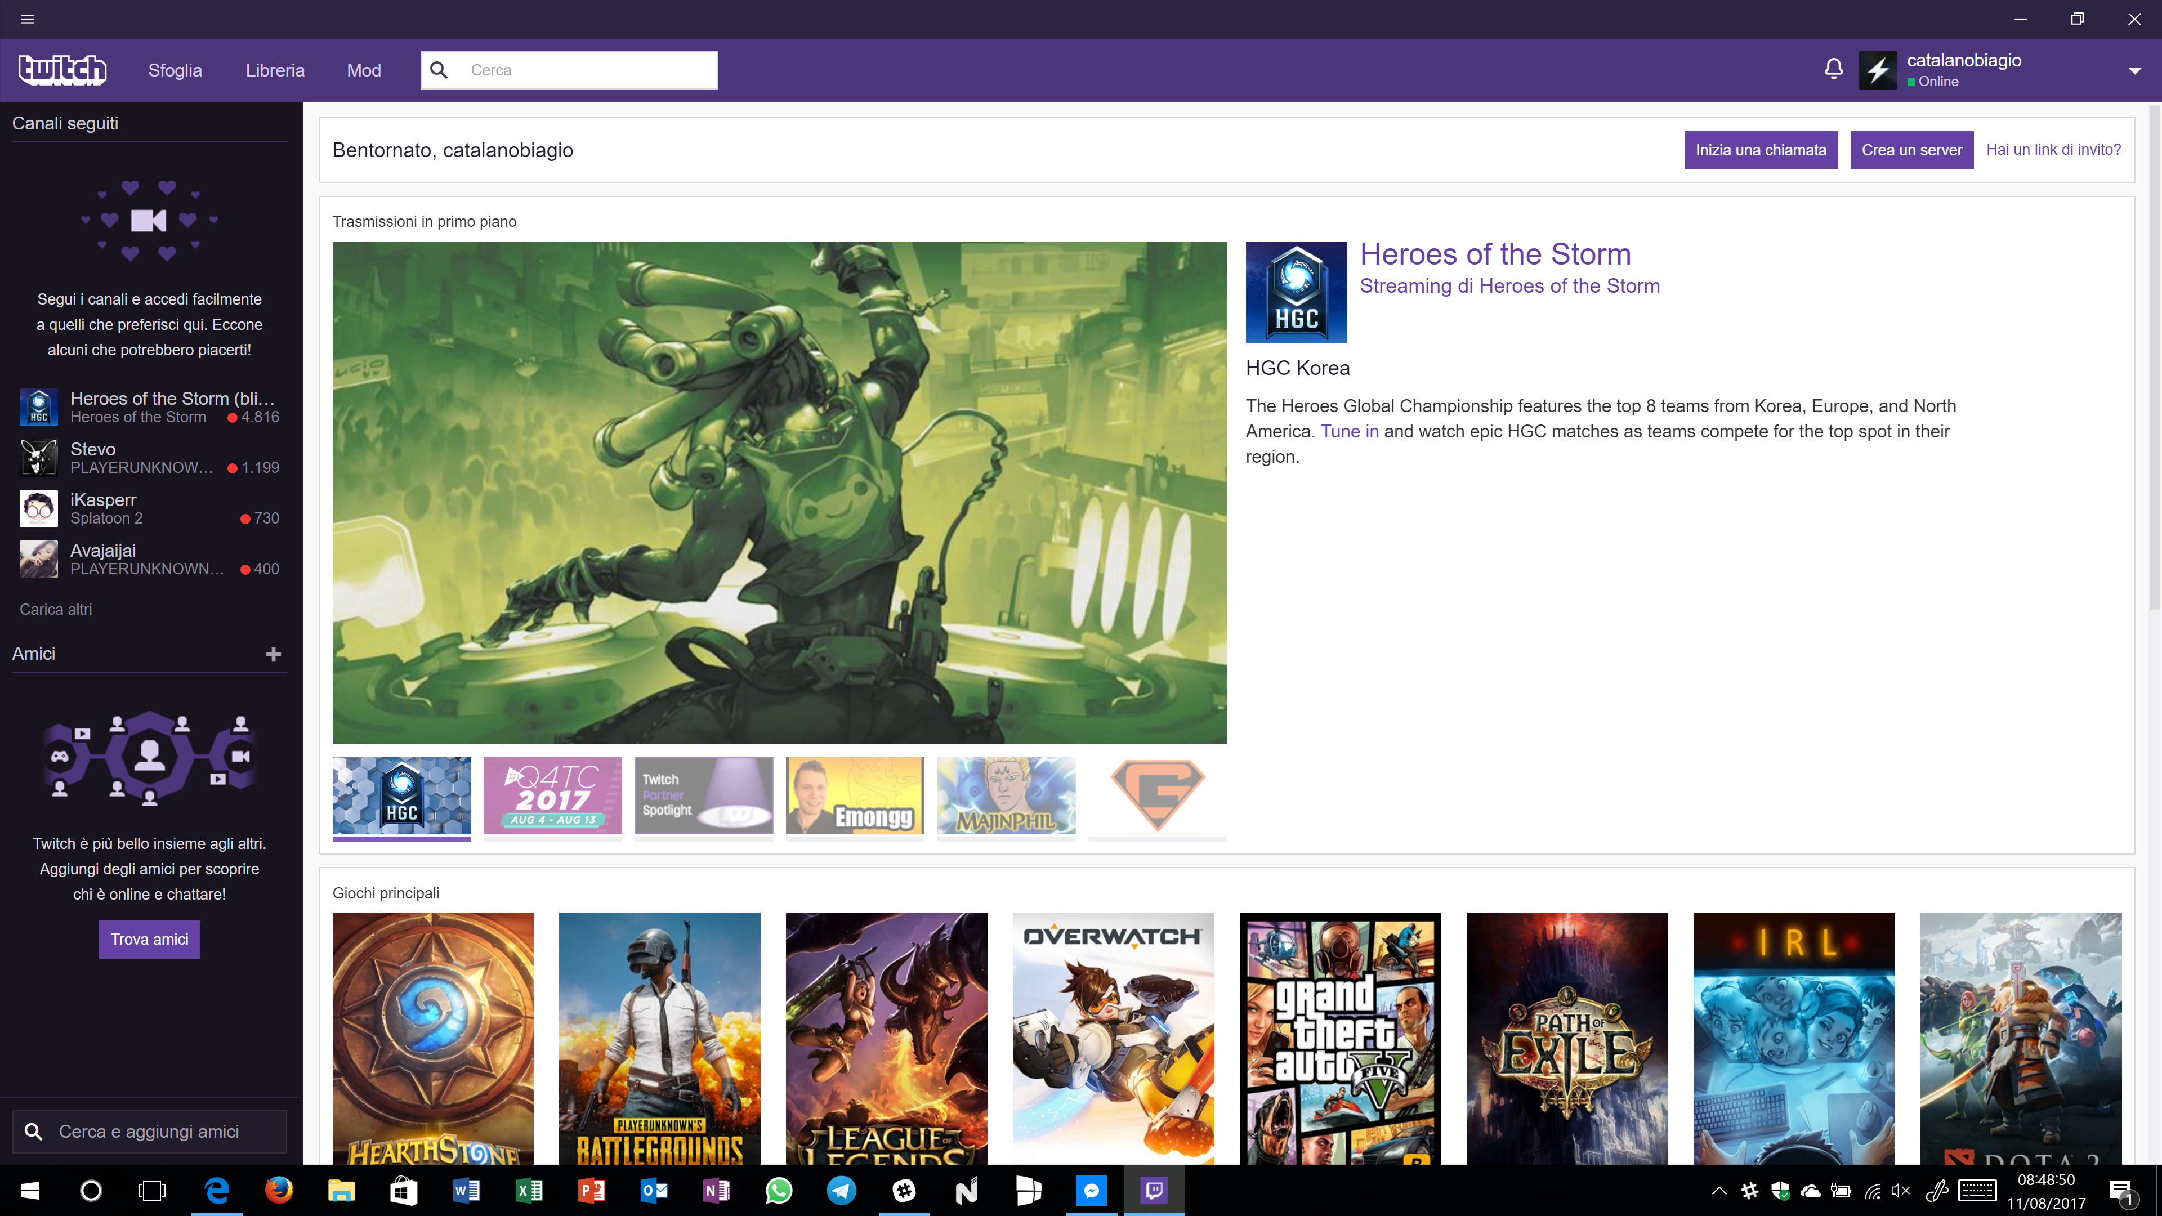Image resolution: width=2162 pixels, height=1216 pixels.
Task: Click Inizia una chiamata button
Action: (x=1761, y=149)
